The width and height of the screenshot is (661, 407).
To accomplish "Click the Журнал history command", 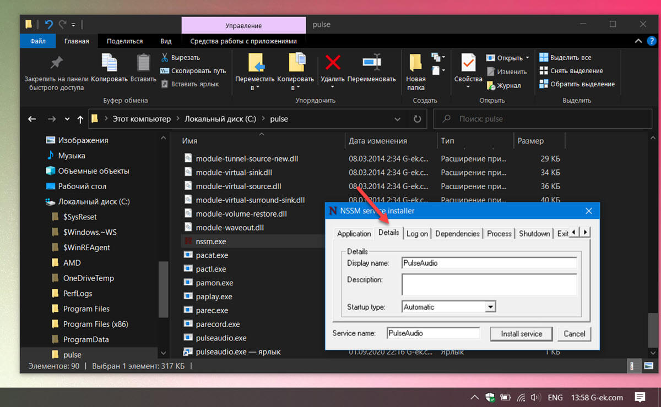I will coord(504,85).
